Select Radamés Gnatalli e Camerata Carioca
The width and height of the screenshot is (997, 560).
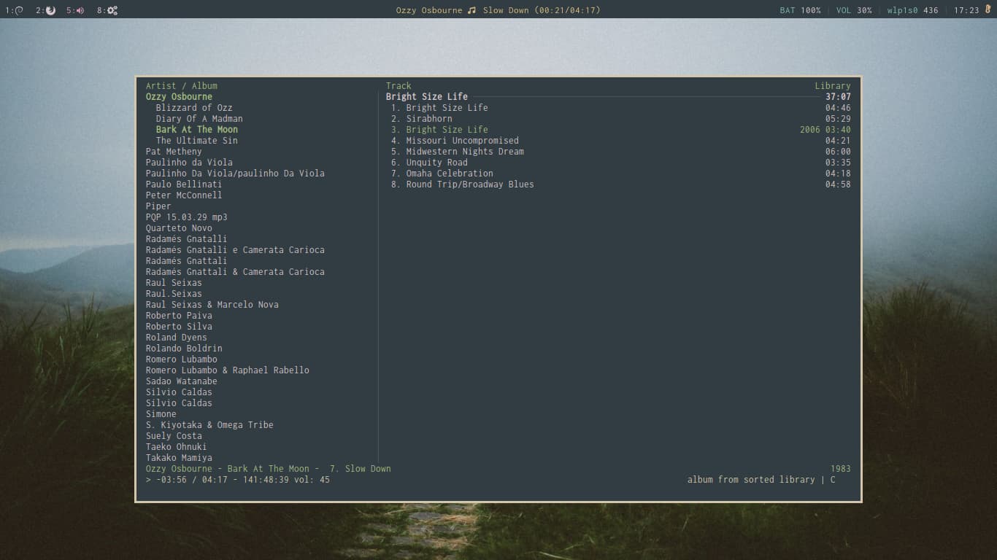click(235, 249)
